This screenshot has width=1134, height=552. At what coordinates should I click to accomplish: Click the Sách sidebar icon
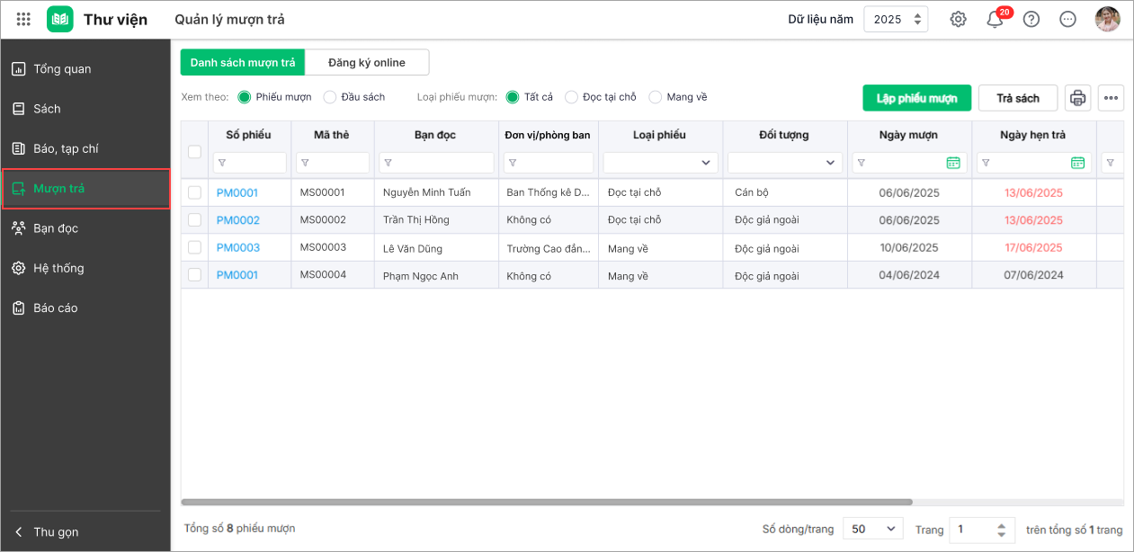[18, 109]
